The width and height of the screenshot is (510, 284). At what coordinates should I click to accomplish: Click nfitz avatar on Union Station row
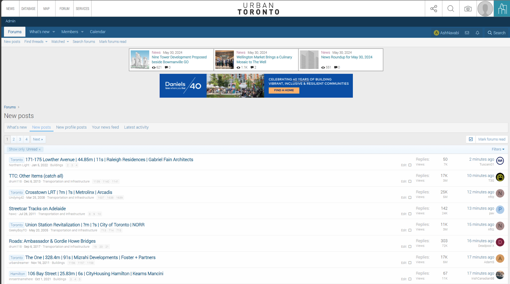pos(500,226)
